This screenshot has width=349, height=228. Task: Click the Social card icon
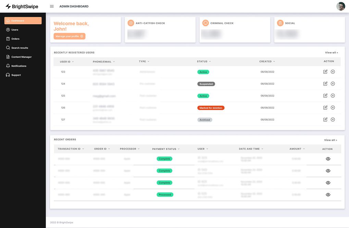pos(280,23)
